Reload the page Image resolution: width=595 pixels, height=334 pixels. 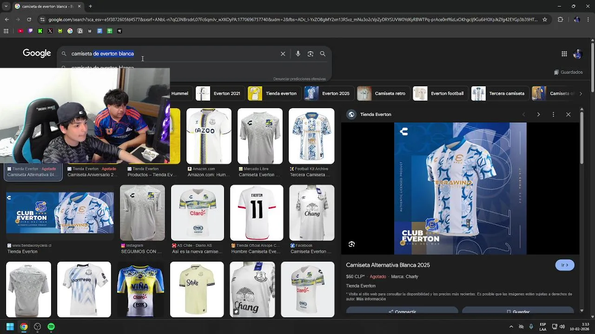pos(29,19)
